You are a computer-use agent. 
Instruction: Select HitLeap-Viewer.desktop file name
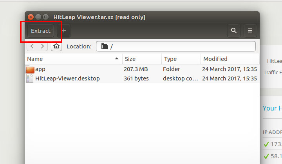pyautogui.click(x=67, y=78)
